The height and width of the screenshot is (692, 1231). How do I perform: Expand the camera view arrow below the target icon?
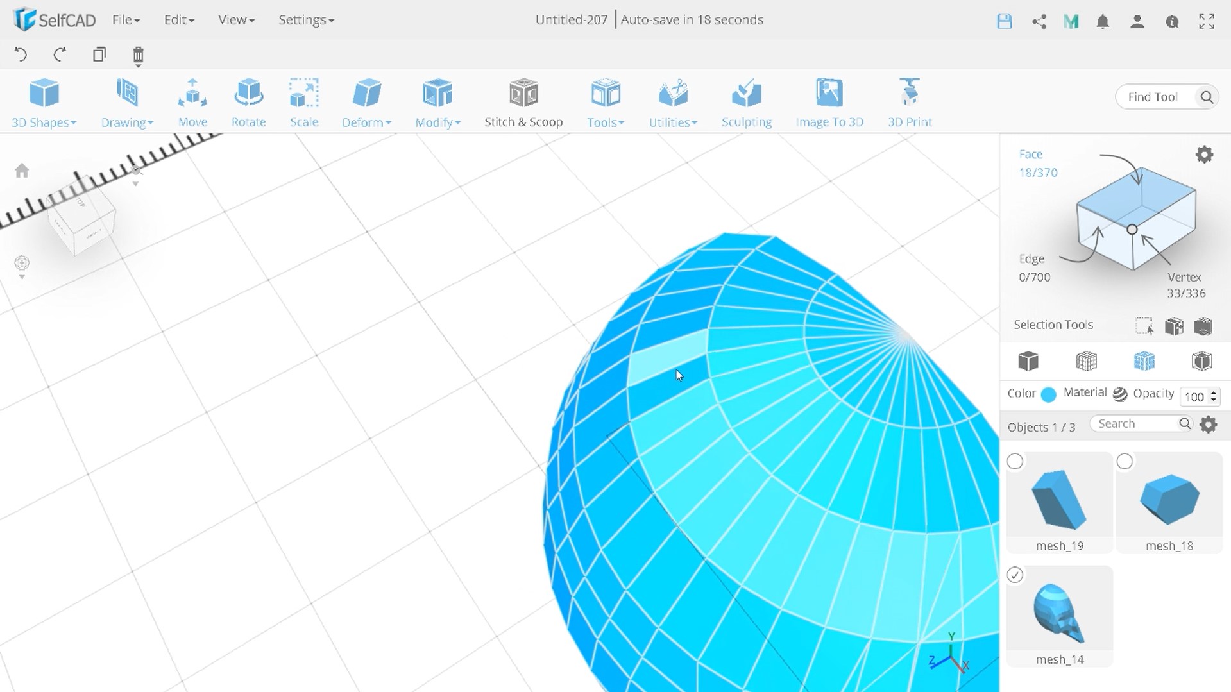click(22, 278)
